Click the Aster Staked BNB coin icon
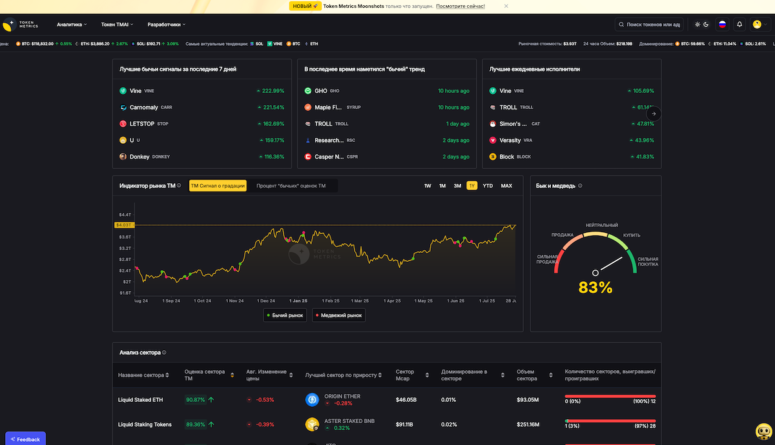Viewport: 775px width, 445px height. (313, 424)
